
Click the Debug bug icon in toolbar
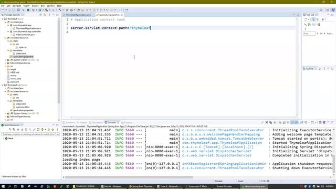(33, 10)
